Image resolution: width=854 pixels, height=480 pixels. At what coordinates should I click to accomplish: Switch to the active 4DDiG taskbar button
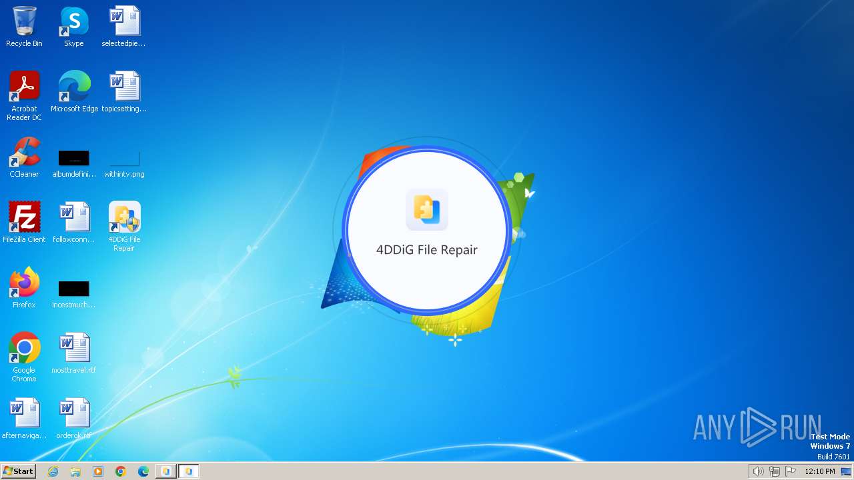coord(189,471)
